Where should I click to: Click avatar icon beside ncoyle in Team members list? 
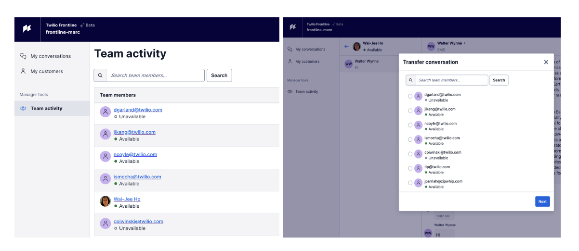tap(105, 157)
